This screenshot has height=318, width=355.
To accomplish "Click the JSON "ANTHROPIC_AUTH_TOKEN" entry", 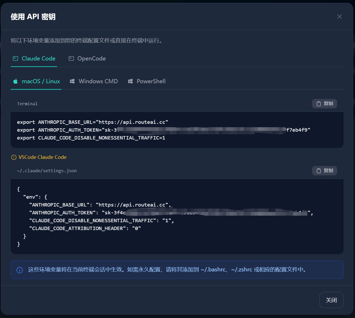I will click(x=171, y=213).
